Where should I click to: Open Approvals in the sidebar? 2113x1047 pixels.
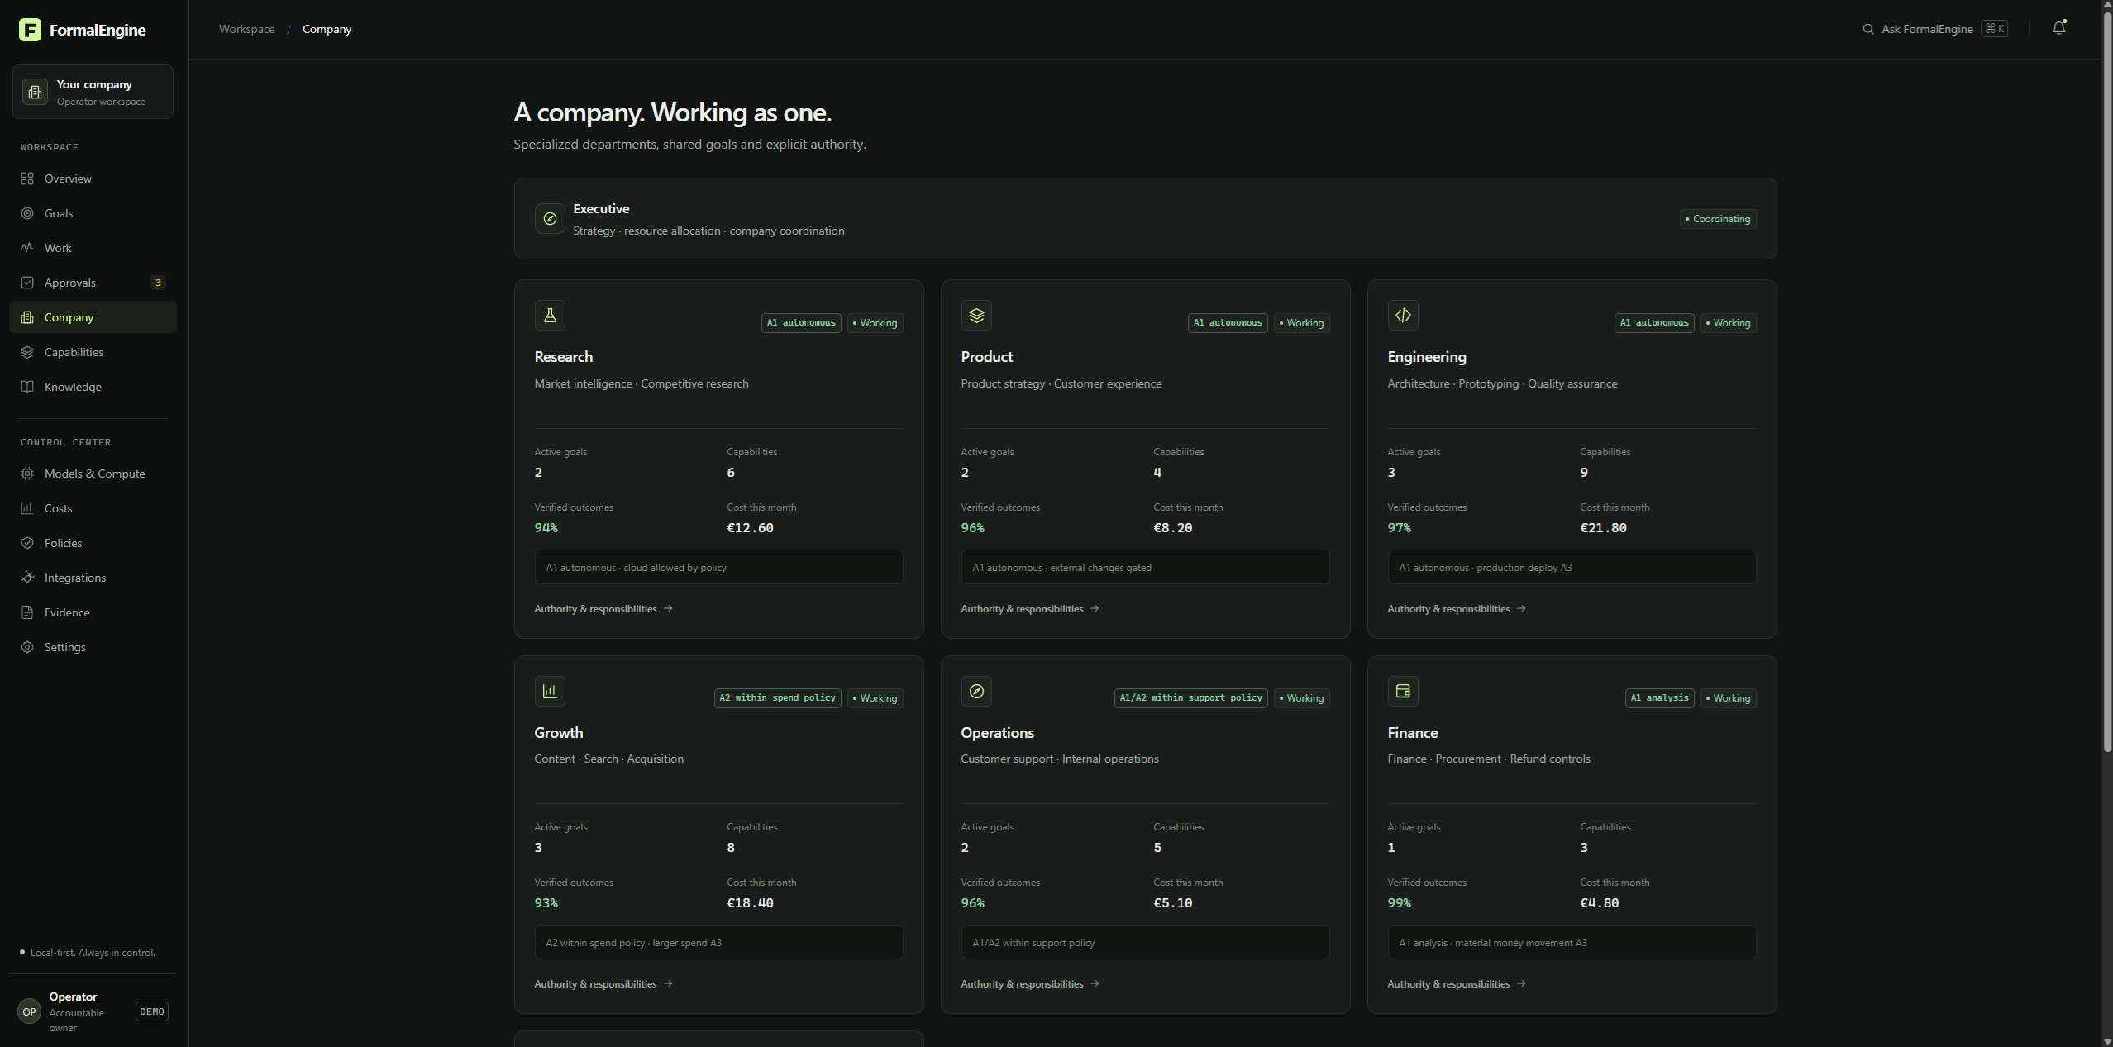93,283
